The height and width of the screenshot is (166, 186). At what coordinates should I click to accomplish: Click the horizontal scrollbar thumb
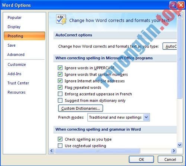(x=97, y=151)
